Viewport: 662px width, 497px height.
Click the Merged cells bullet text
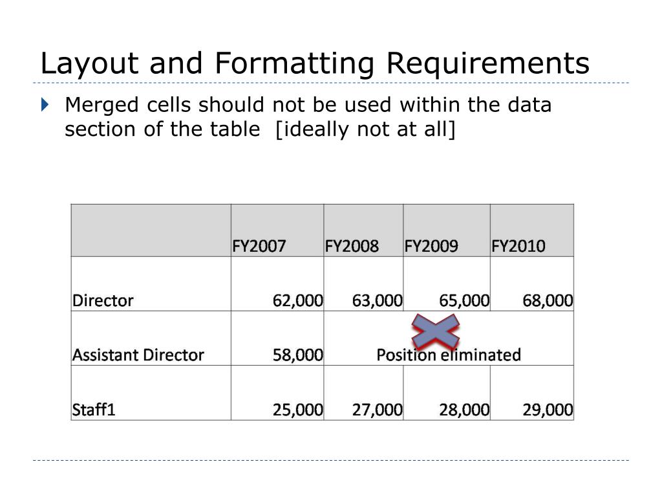[308, 117]
